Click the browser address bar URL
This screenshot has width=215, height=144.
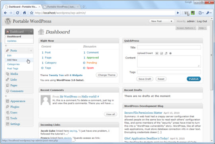pyautogui.click(x=61, y=13)
